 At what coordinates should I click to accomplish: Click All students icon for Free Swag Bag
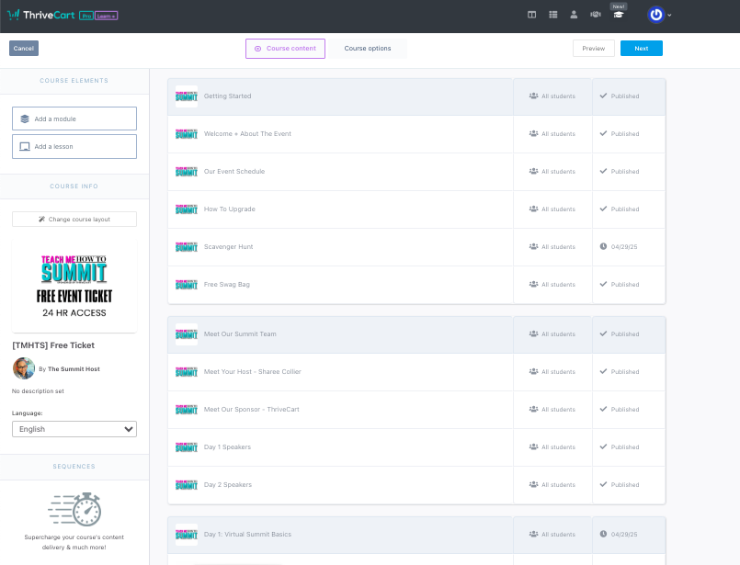[x=533, y=285]
